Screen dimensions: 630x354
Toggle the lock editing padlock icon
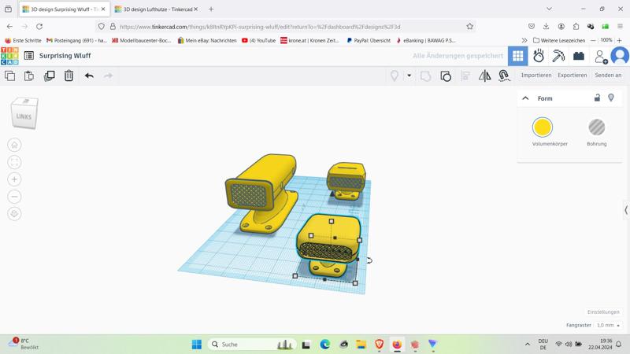[x=597, y=98]
